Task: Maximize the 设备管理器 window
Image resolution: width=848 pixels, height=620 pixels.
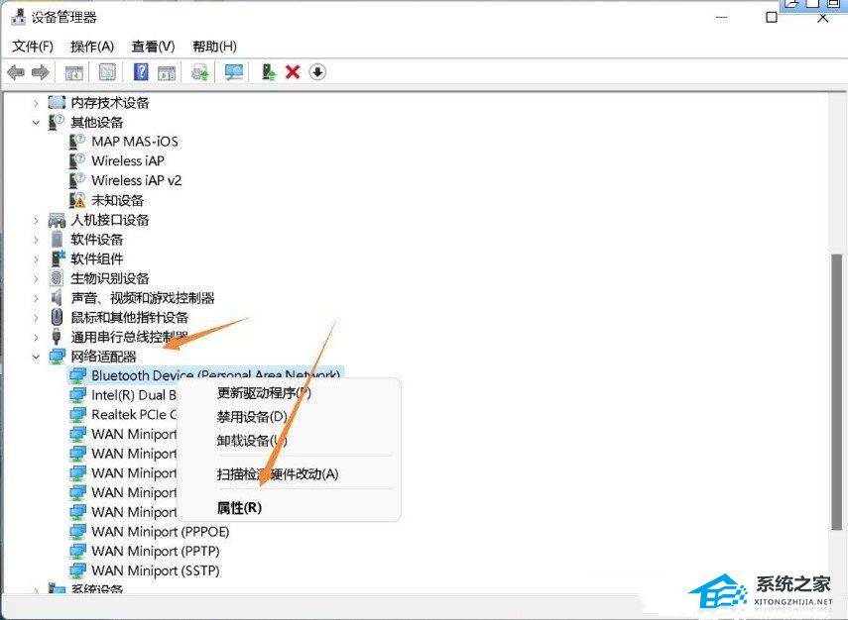Action: click(x=772, y=17)
